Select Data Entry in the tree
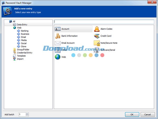Image resolution: width=158 pixels, height=119 pixels. click(x=22, y=24)
